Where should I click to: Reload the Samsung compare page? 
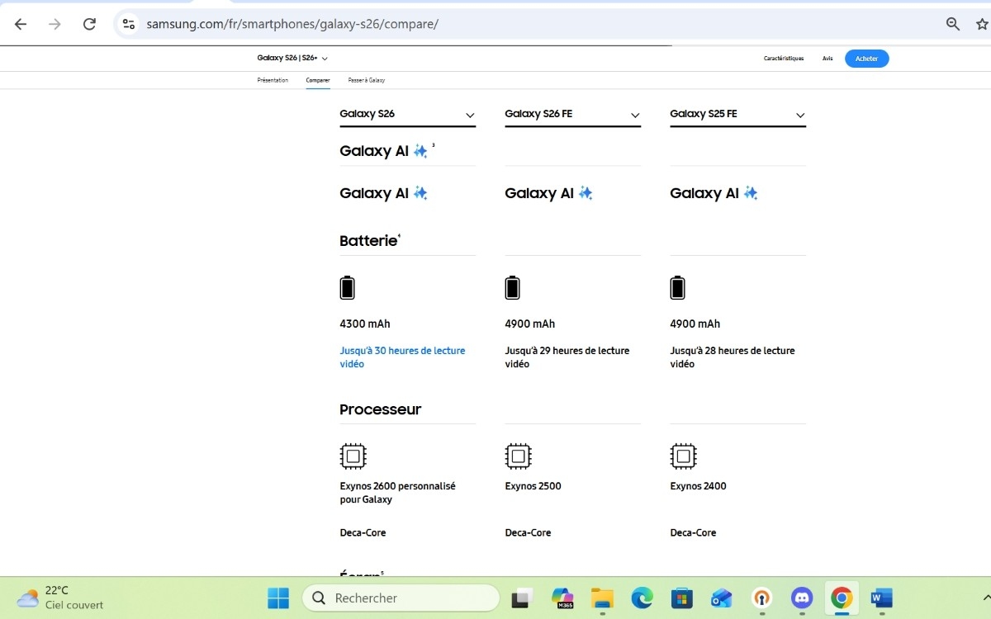click(90, 24)
